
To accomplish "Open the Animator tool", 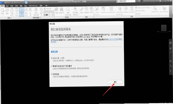I will [x=126, y=10].
